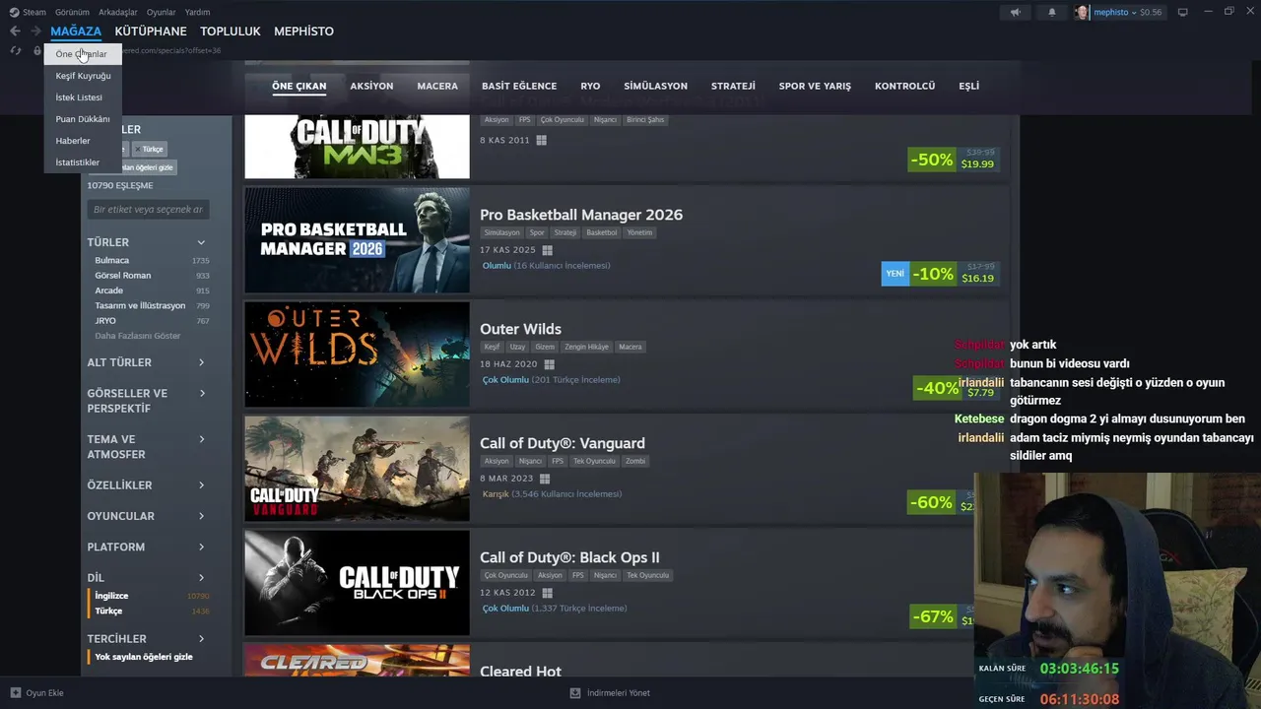This screenshot has height=709, width=1261.
Task: Switch to the STRATEJİ category tab
Action: pyautogui.click(x=733, y=86)
